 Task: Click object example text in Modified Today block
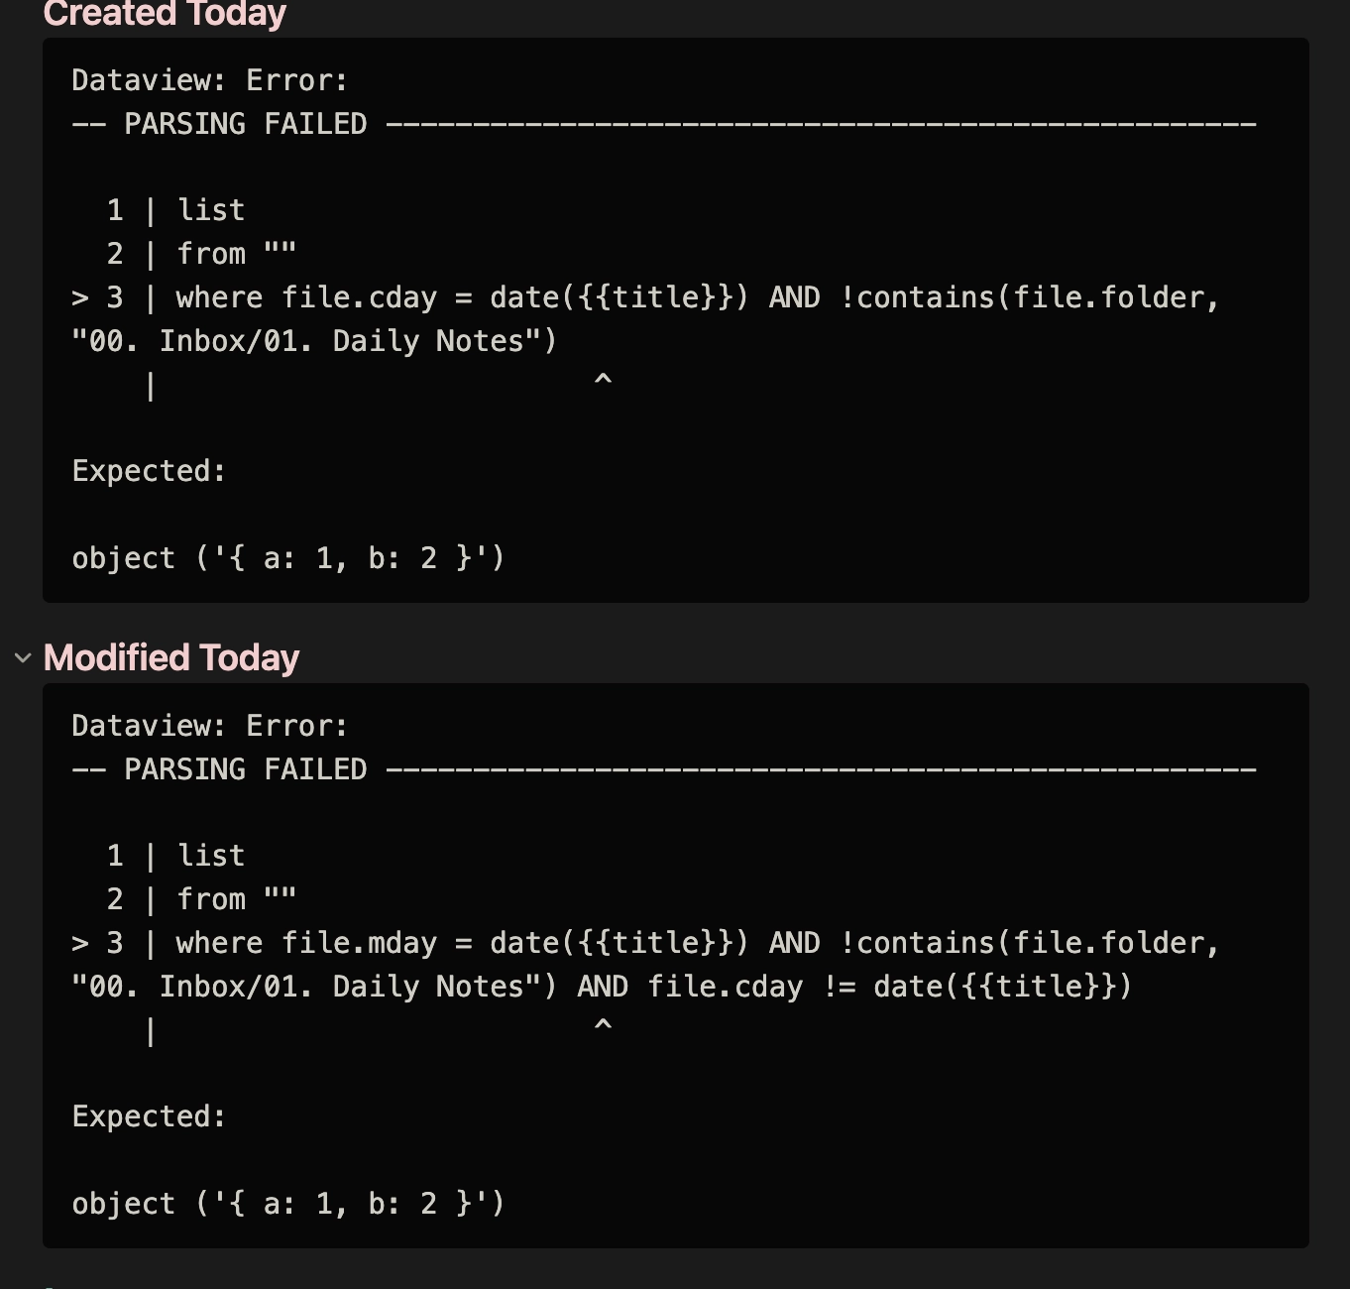(288, 1204)
